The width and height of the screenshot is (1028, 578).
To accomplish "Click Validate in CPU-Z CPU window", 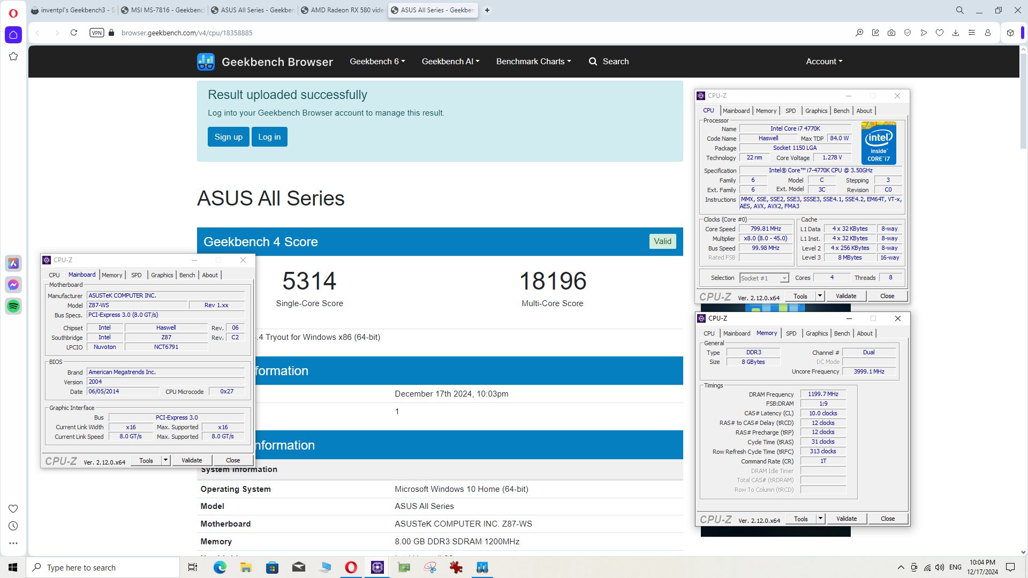I will point(846,296).
